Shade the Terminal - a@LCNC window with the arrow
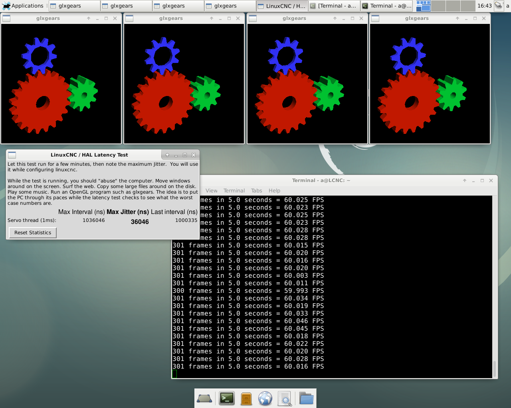This screenshot has width=511, height=408. 465,180
